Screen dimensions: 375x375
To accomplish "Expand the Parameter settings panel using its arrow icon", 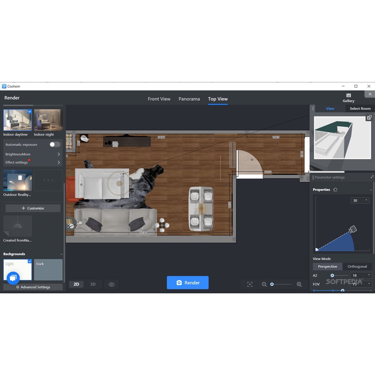I will click(x=372, y=177).
